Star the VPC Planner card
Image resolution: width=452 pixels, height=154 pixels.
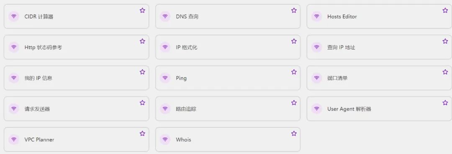(x=142, y=134)
